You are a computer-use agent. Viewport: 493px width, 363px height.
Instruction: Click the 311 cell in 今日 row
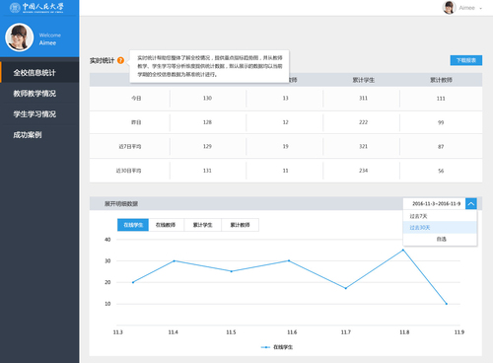click(363, 98)
